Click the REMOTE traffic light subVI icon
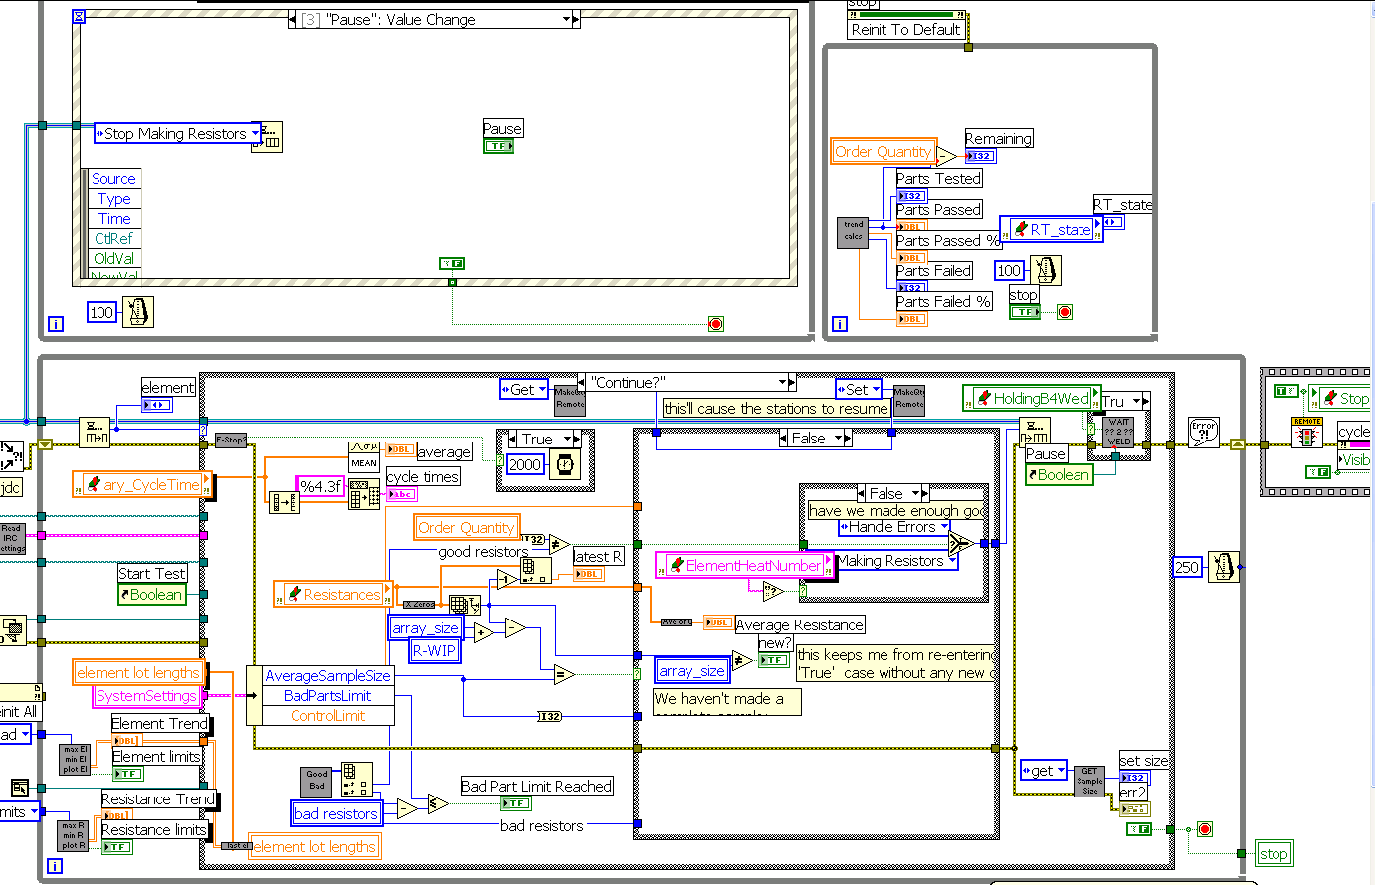 coord(1305,434)
